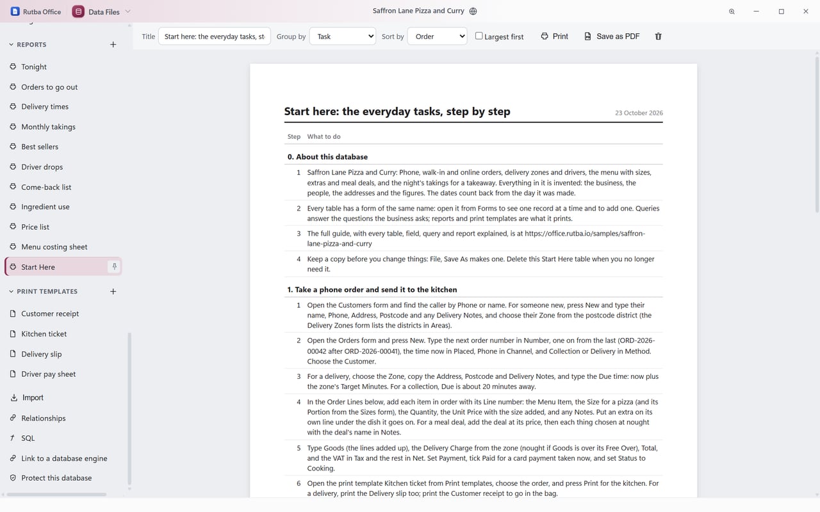820x512 pixels.
Task: Open the Kitchen ticket print template
Action: point(63,333)
